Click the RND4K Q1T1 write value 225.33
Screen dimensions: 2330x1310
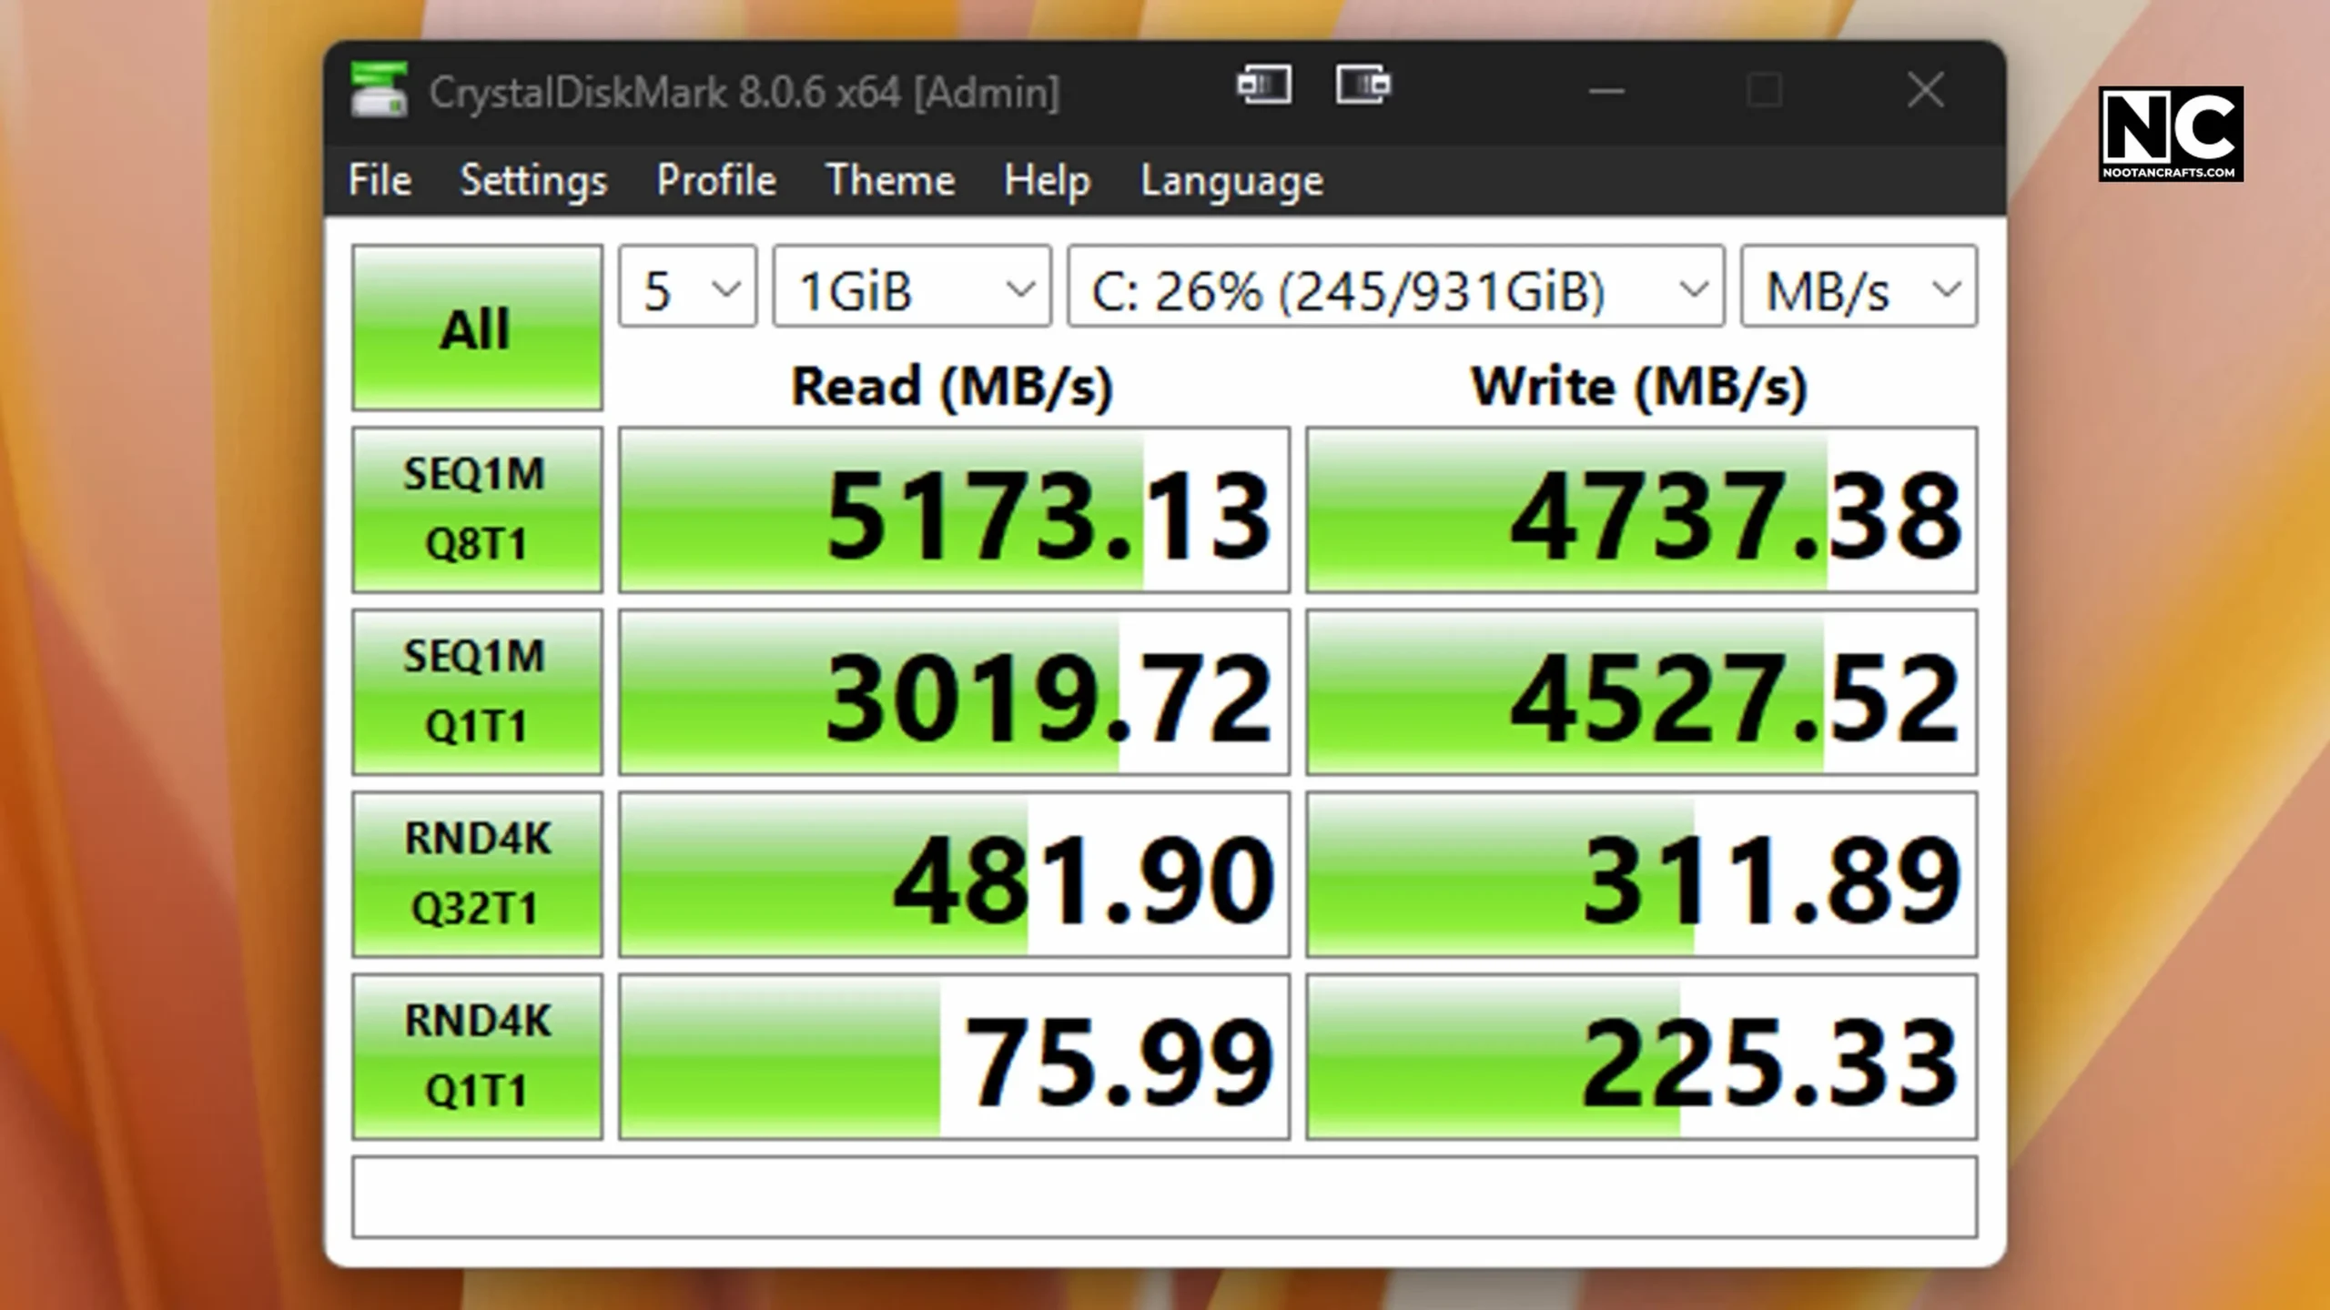coord(1641,1055)
